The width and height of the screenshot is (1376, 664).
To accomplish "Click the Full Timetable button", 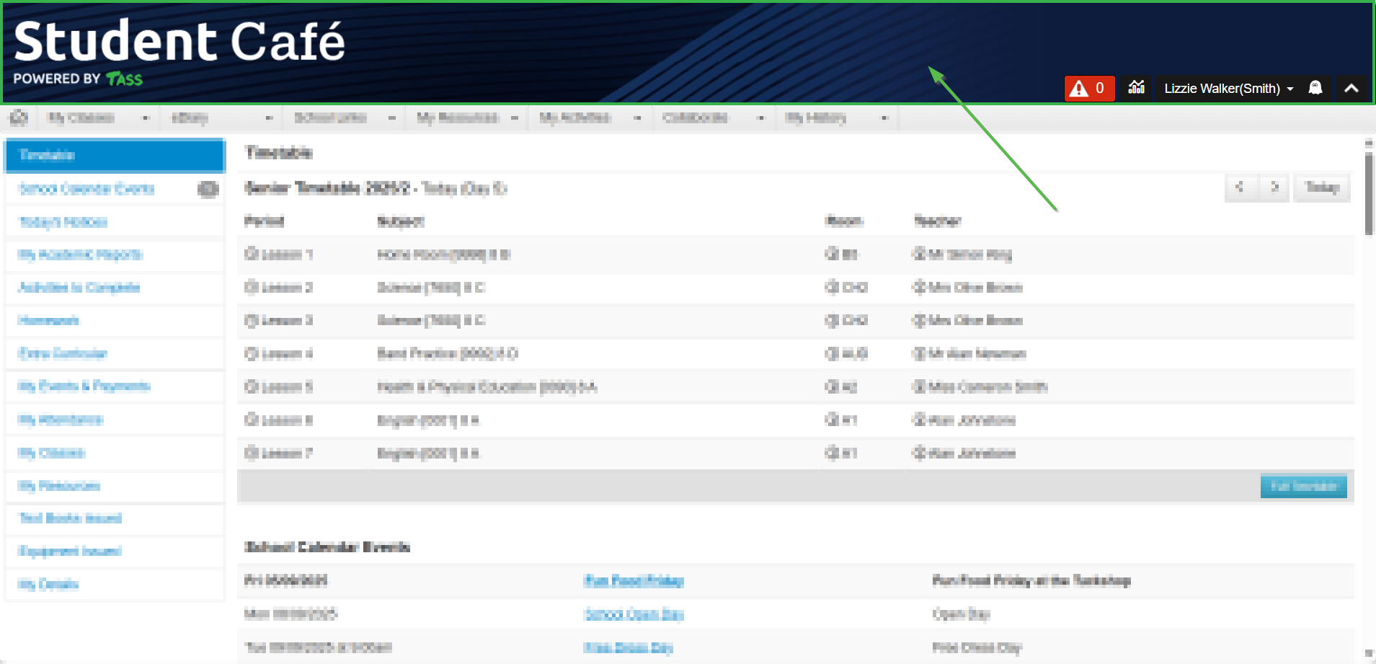I will coord(1302,487).
